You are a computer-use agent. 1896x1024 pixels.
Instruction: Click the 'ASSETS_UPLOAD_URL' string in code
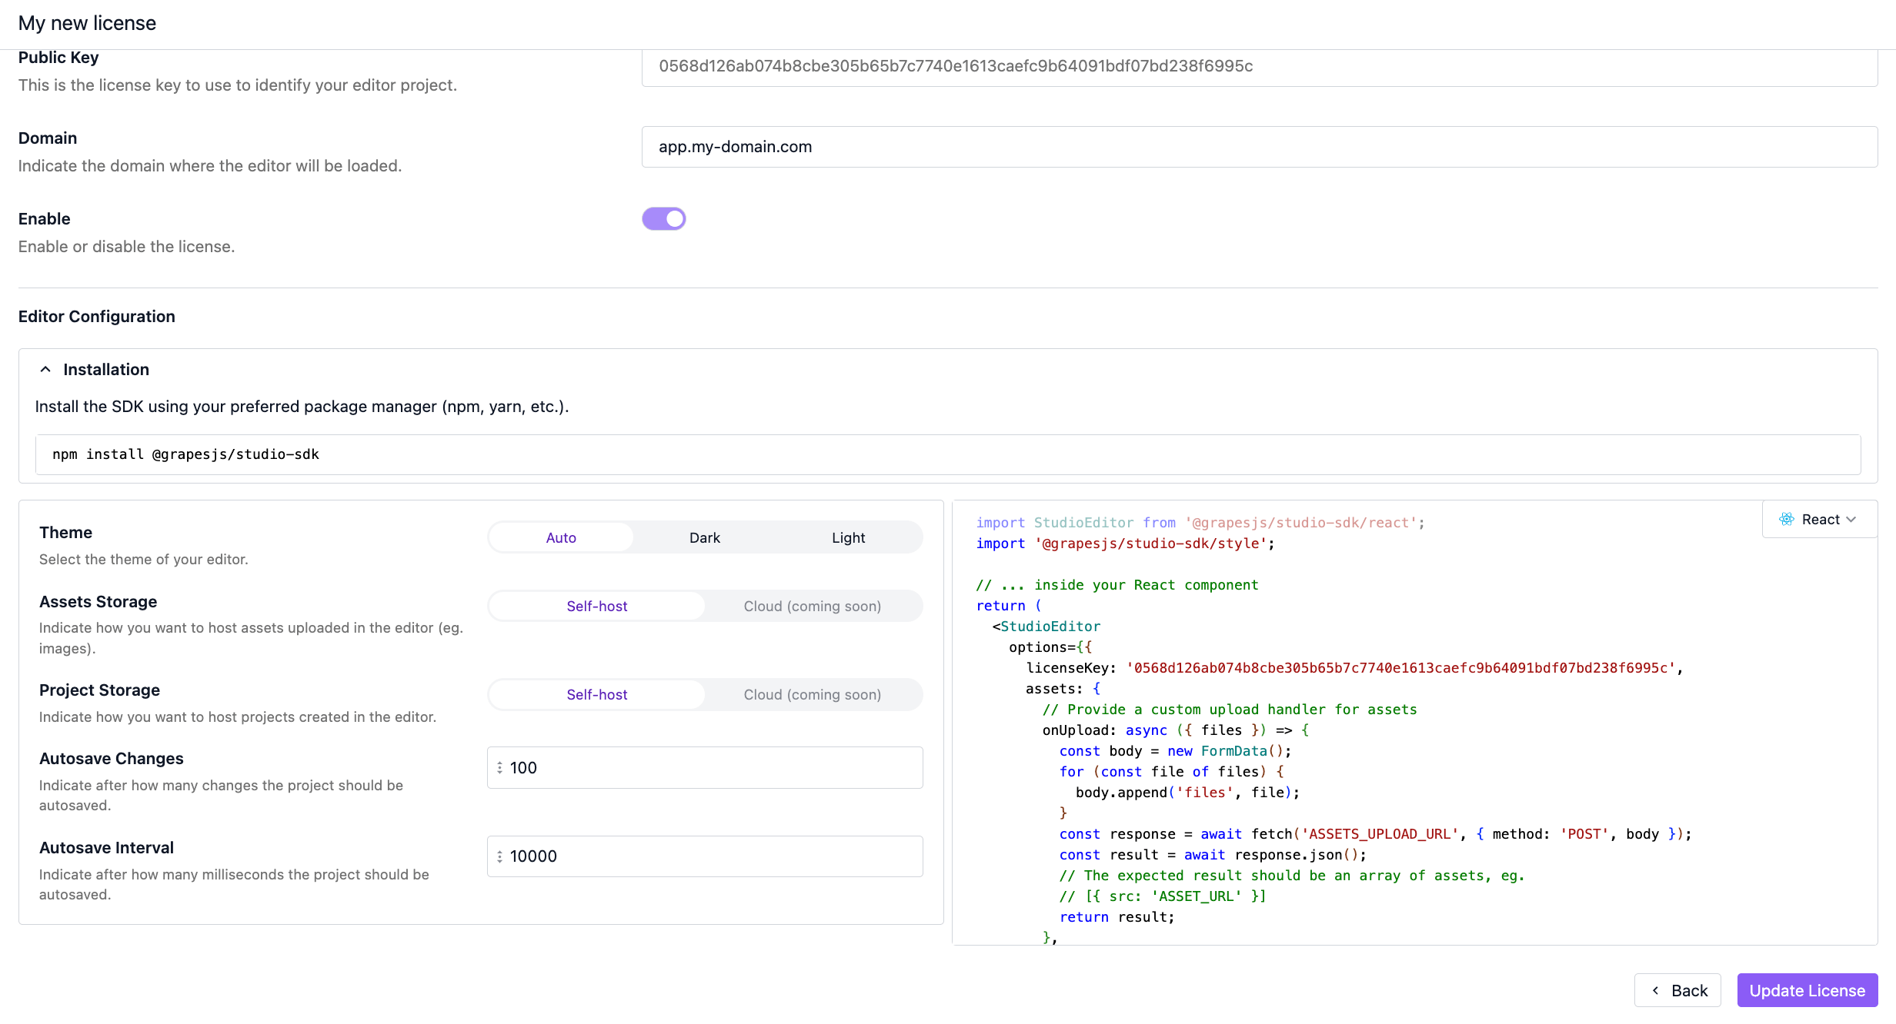click(1380, 834)
